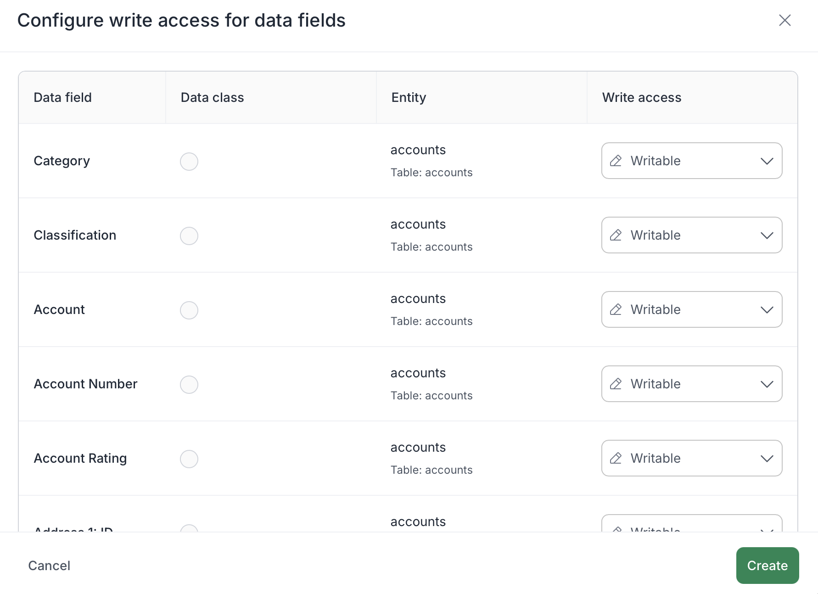Open Classification write access dropdown arrow
Viewport: 818px width, 594px height.
click(767, 235)
